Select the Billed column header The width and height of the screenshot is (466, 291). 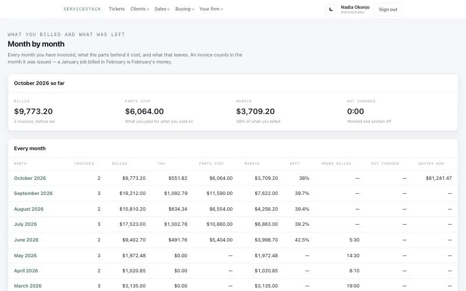120,164
